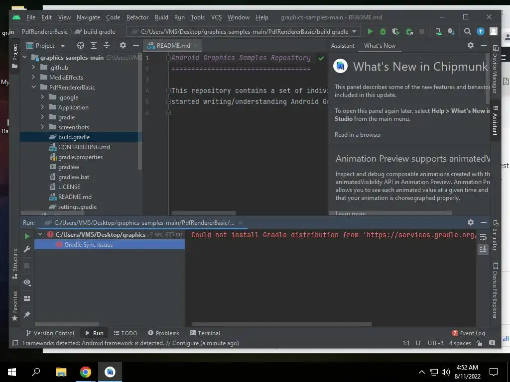Expand the .github folder
Viewport: 510px width, 382px height.
pyautogui.click(x=33, y=67)
